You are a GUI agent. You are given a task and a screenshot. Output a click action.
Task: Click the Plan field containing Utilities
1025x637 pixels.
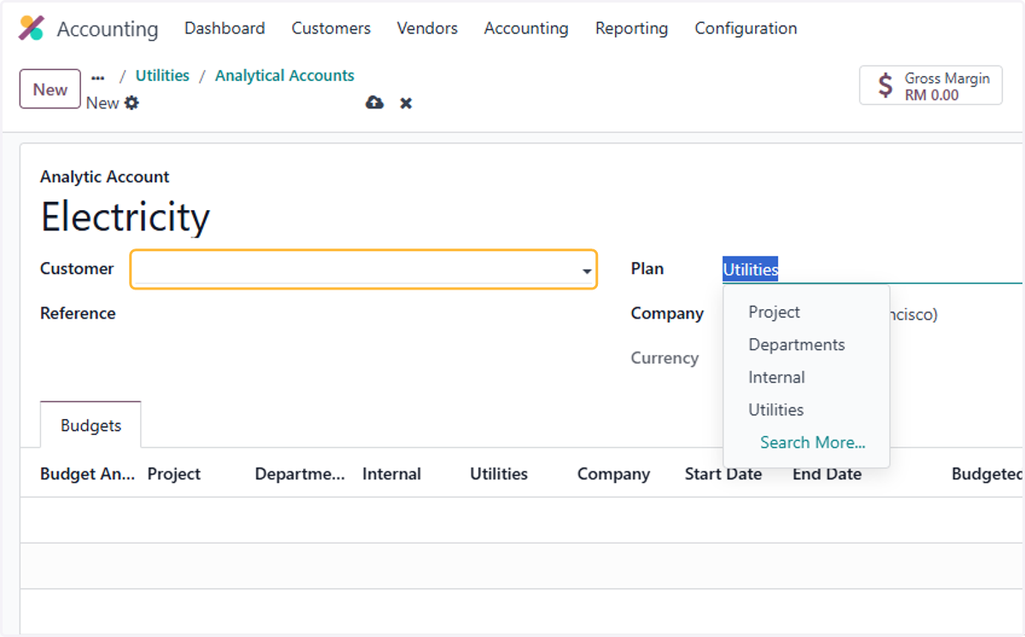pyautogui.click(x=871, y=269)
